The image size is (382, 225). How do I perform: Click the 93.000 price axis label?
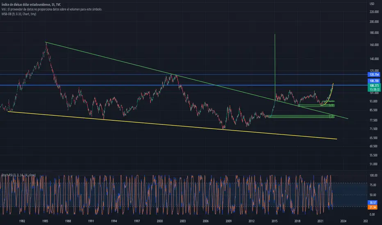pos(373,101)
